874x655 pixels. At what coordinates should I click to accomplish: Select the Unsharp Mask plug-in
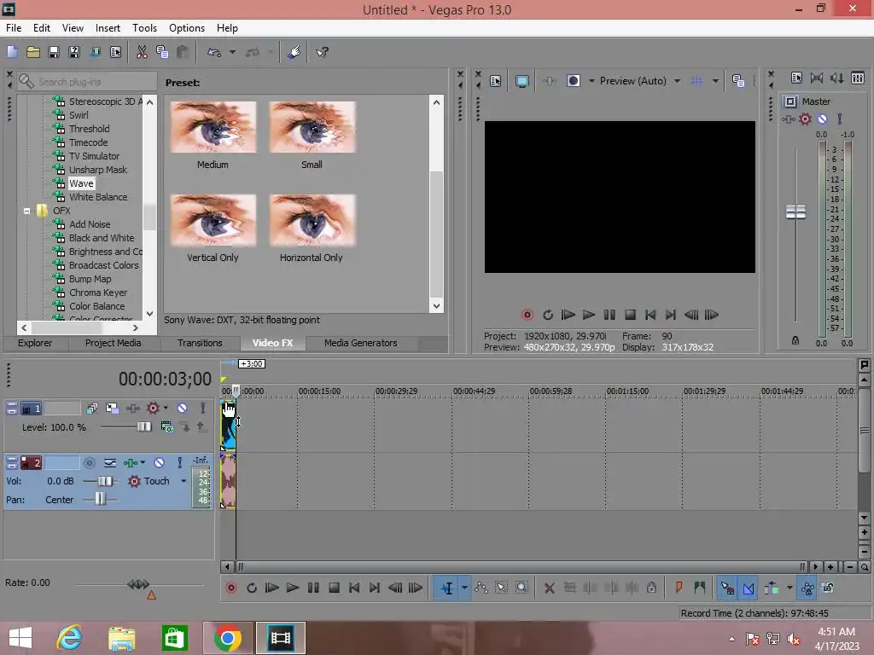point(98,170)
